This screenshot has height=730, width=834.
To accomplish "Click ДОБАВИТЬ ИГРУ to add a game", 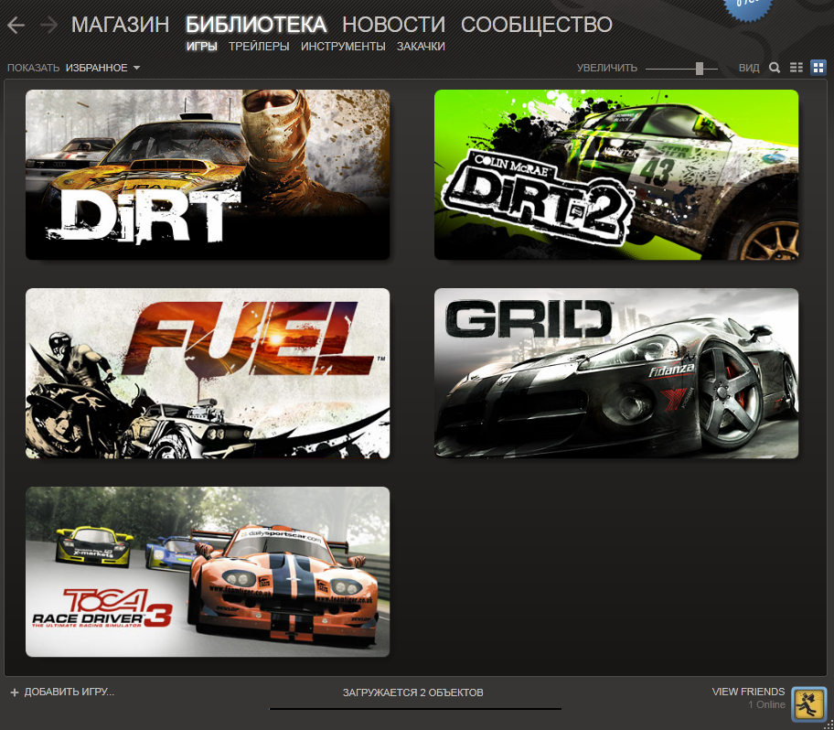I will pyautogui.click(x=69, y=692).
